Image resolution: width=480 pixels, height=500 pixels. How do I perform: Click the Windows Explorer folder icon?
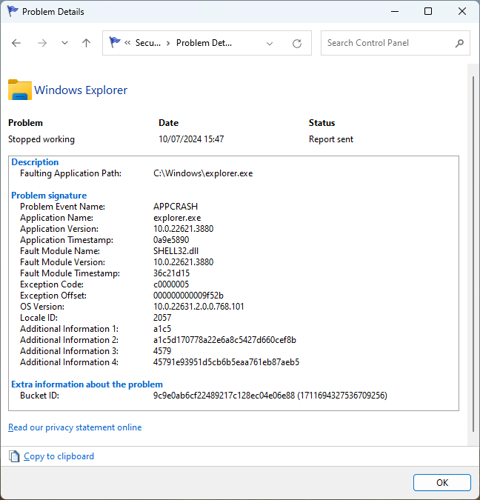point(20,90)
